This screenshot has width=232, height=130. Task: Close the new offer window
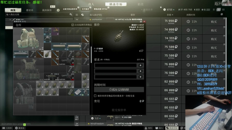pyautogui.click(x=144, y=22)
